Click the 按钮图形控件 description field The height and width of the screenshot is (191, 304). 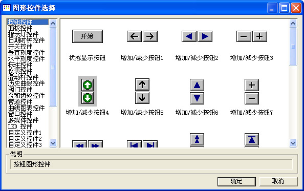pyautogui.click(x=151, y=164)
